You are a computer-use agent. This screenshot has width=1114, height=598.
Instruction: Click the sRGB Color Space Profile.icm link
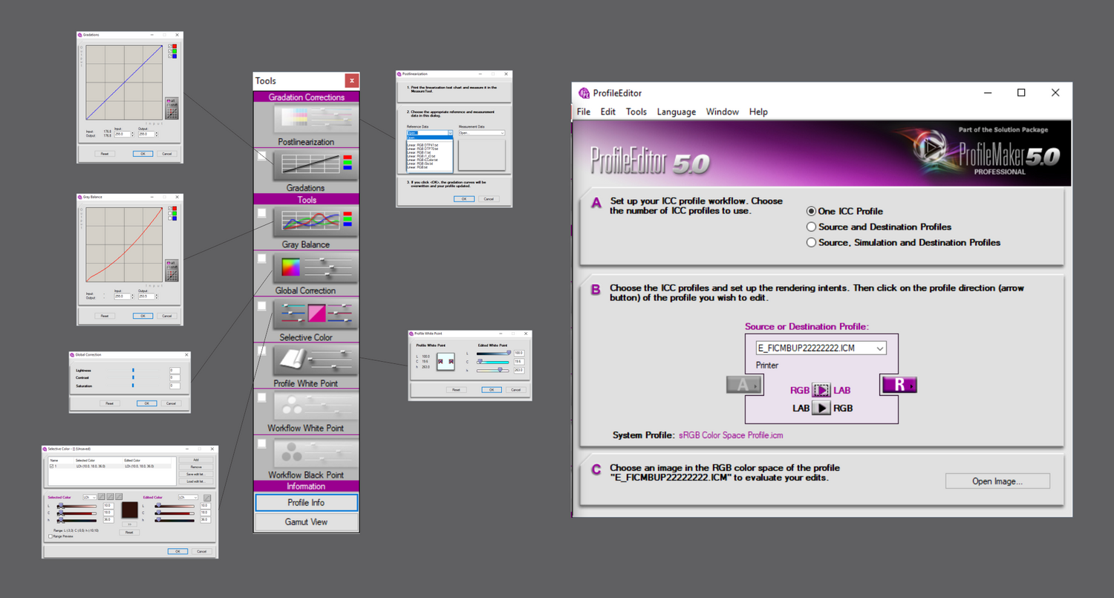pyautogui.click(x=730, y=435)
